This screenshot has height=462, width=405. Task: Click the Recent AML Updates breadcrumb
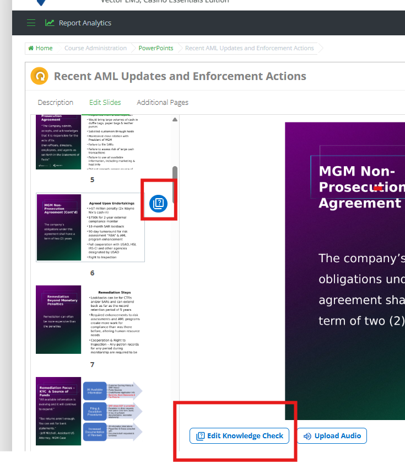[x=250, y=48]
